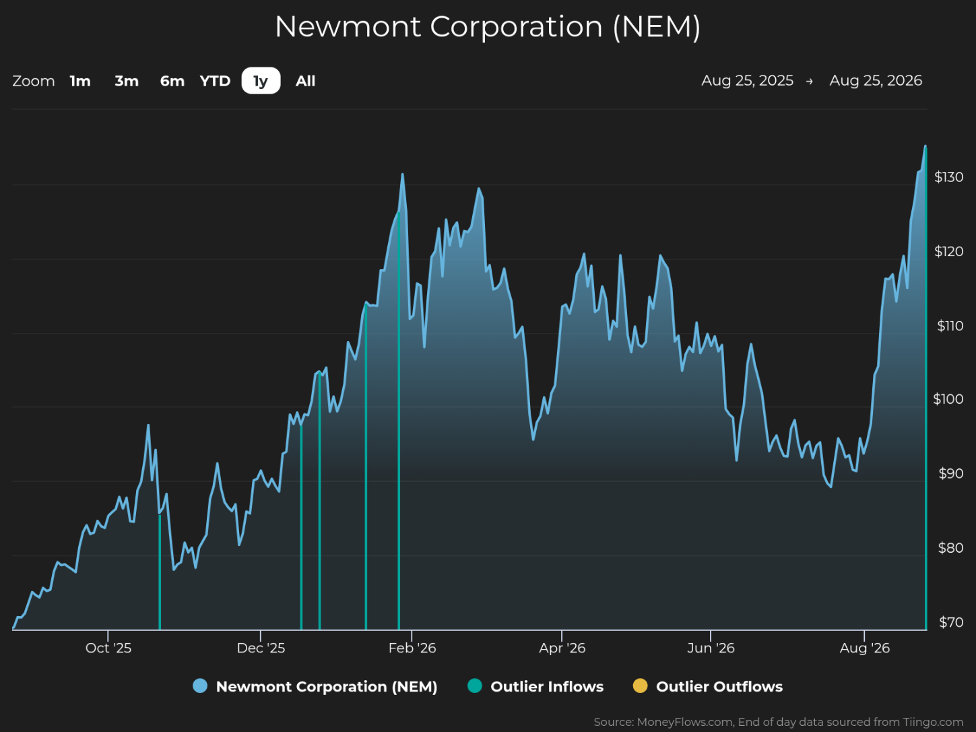This screenshot has height=732, width=976.
Task: Click the $110 price axis label
Action: [x=950, y=326]
